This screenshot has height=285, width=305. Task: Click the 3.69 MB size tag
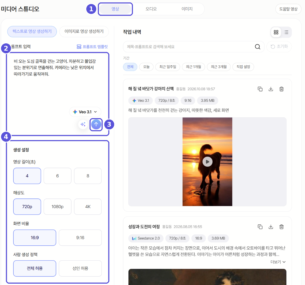point(218,238)
